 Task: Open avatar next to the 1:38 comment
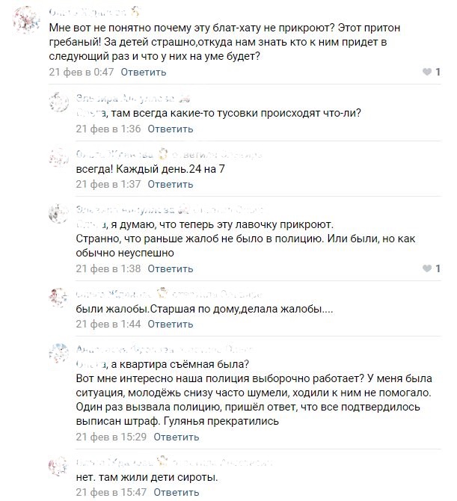click(59, 213)
